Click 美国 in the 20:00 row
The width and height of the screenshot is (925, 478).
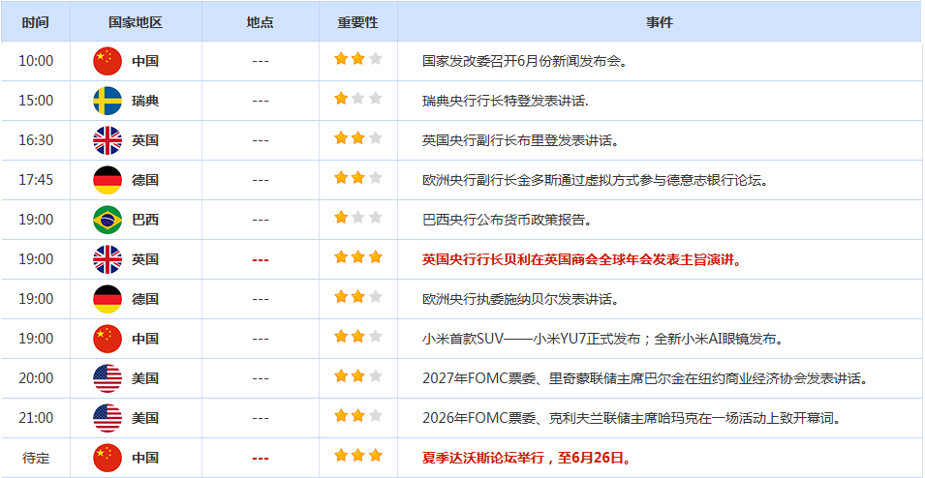click(x=145, y=377)
